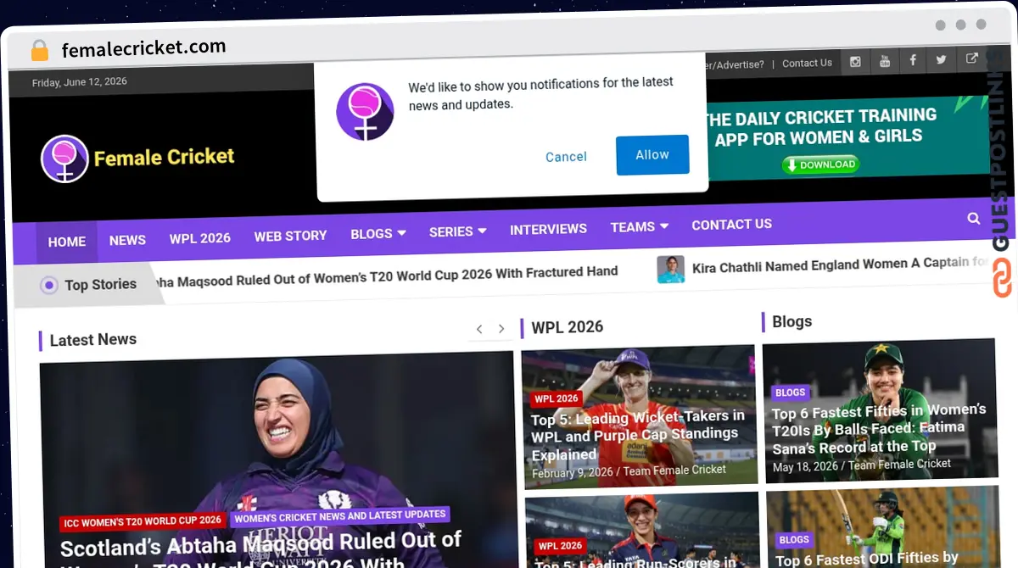
Task: Open Top 6 Fastest ODI Fifties article
Action: [867, 559]
